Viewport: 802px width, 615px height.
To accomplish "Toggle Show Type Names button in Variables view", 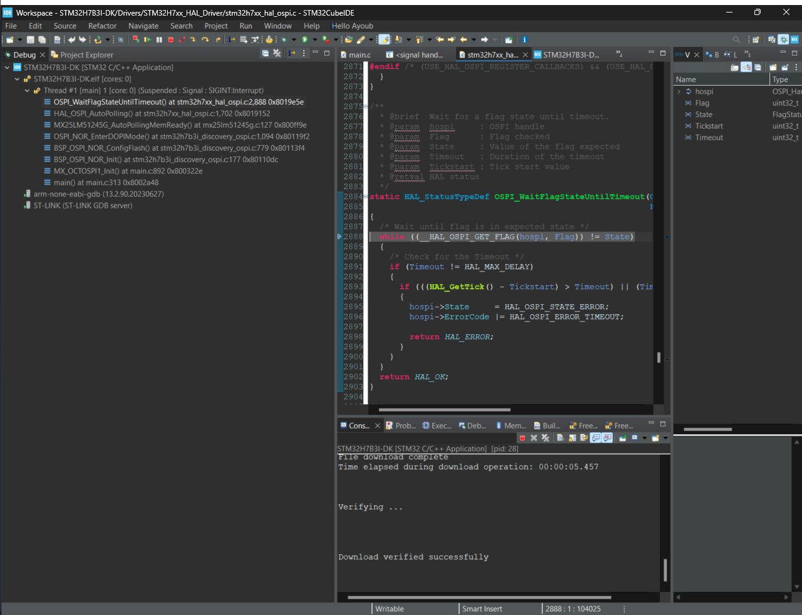I will click(x=734, y=67).
